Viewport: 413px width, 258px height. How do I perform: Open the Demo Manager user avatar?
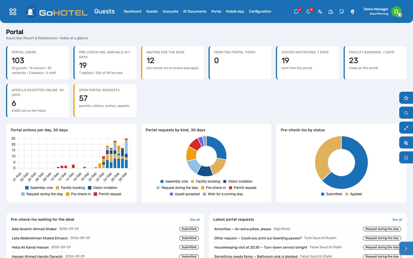point(396,11)
